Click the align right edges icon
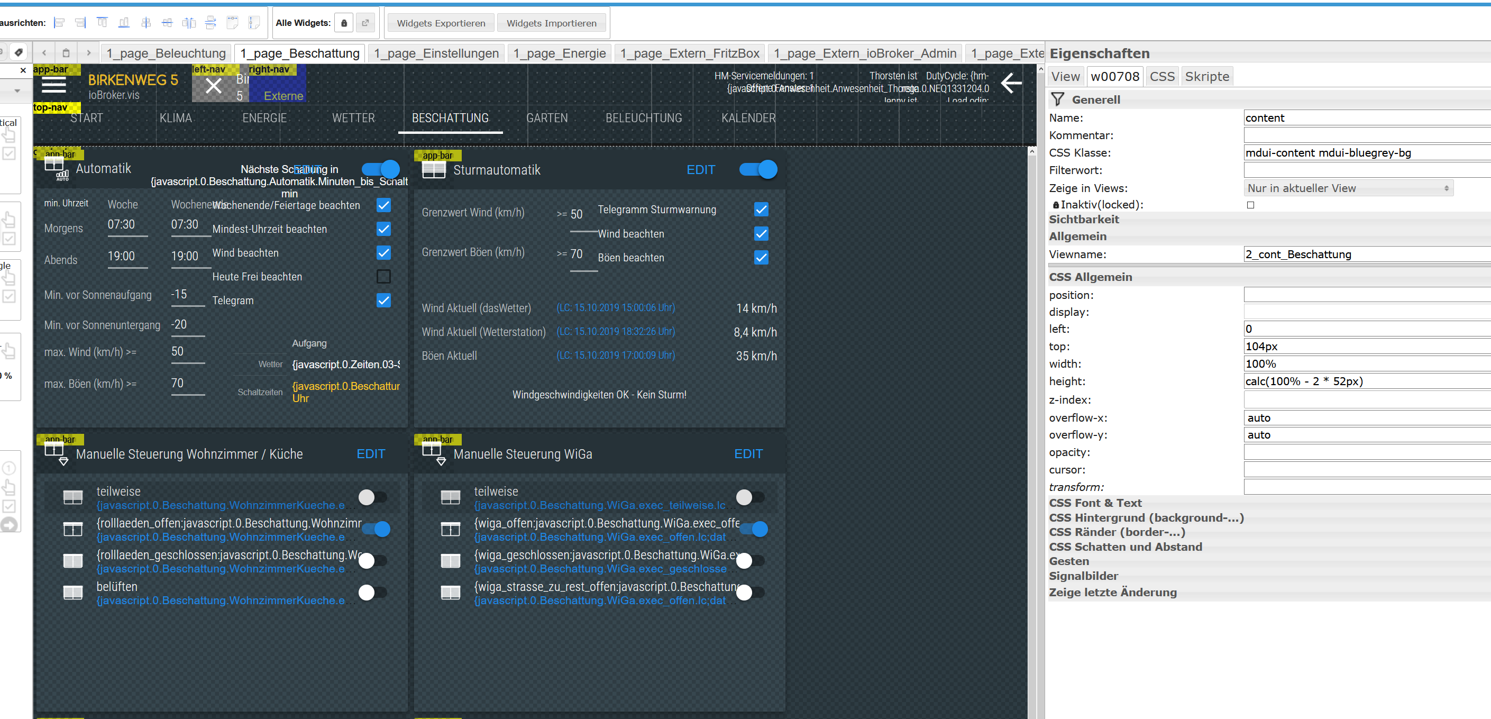Viewport: 1491px width, 719px height. (80, 23)
